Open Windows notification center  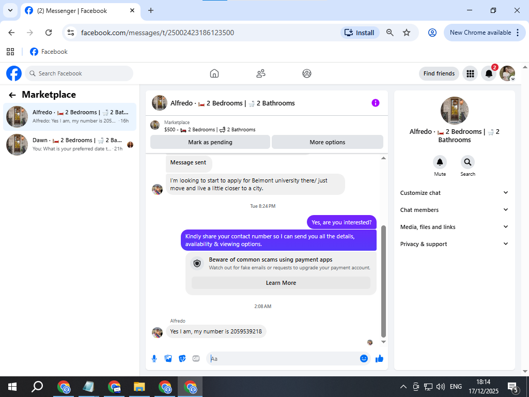[x=513, y=387]
